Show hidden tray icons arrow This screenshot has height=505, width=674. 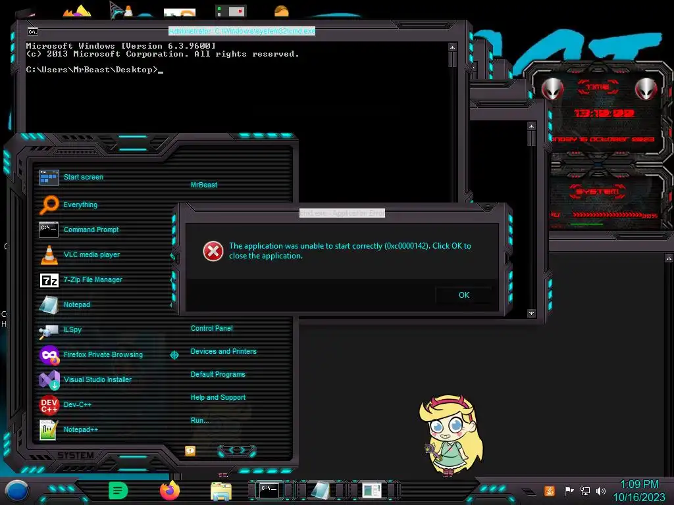(x=529, y=491)
